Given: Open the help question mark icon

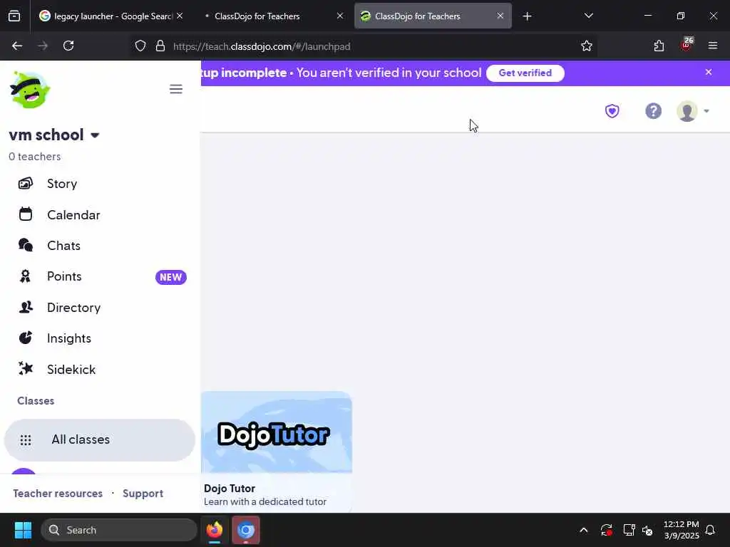Looking at the screenshot, I should [653, 110].
